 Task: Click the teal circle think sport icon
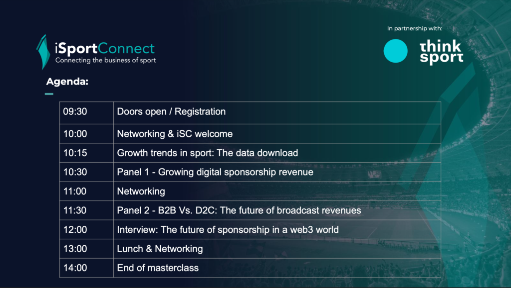[x=395, y=51]
